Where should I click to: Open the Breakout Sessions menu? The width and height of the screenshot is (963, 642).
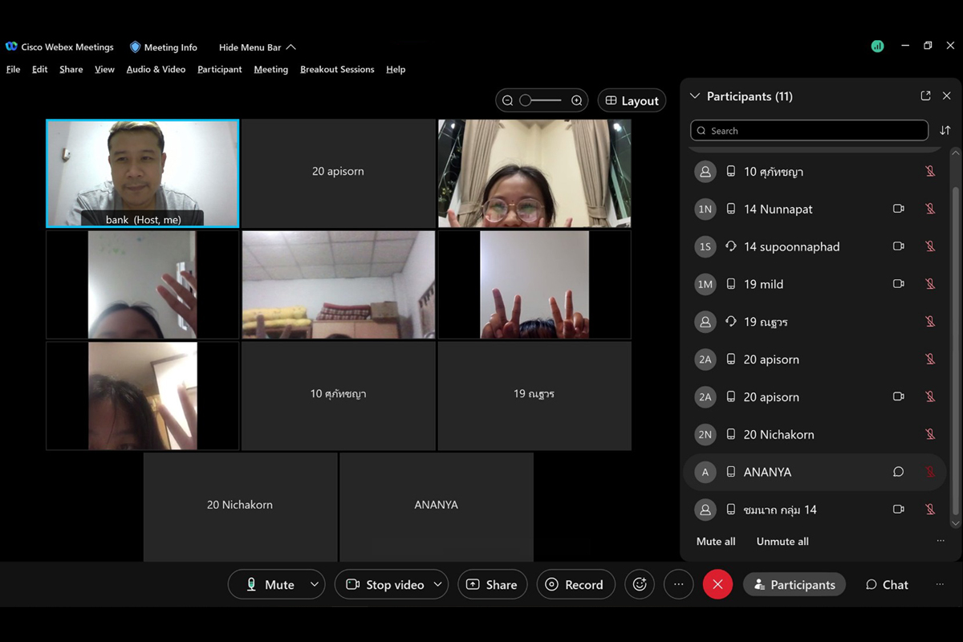pyautogui.click(x=337, y=70)
